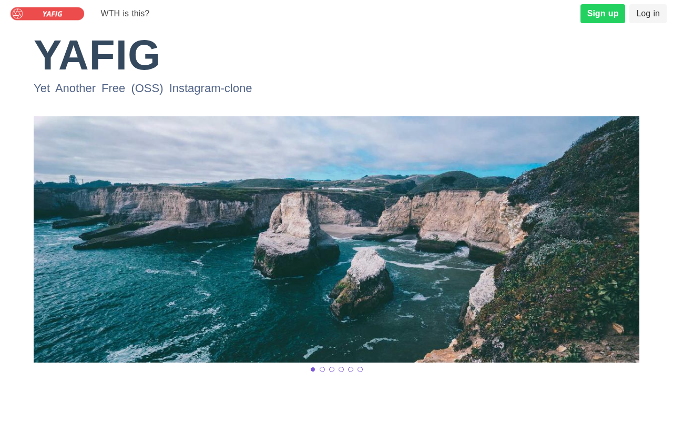Go to the fifth carousel slide dot
This screenshot has width=673, height=421.
(351, 369)
